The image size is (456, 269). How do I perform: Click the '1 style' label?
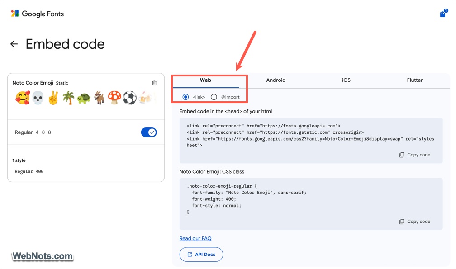(19, 160)
